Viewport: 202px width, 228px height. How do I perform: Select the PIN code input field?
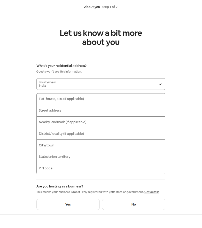[101, 169]
